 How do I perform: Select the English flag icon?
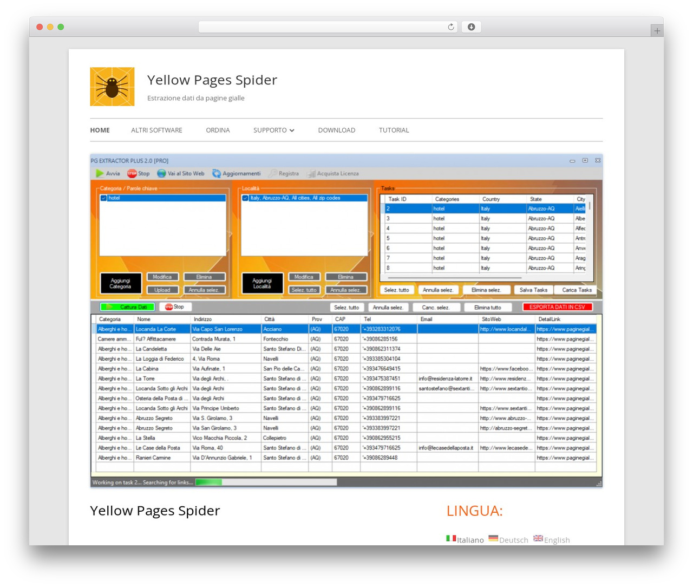[x=538, y=538]
